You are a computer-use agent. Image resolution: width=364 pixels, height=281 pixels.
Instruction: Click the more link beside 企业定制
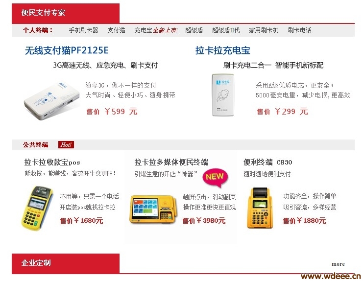pos(338,264)
